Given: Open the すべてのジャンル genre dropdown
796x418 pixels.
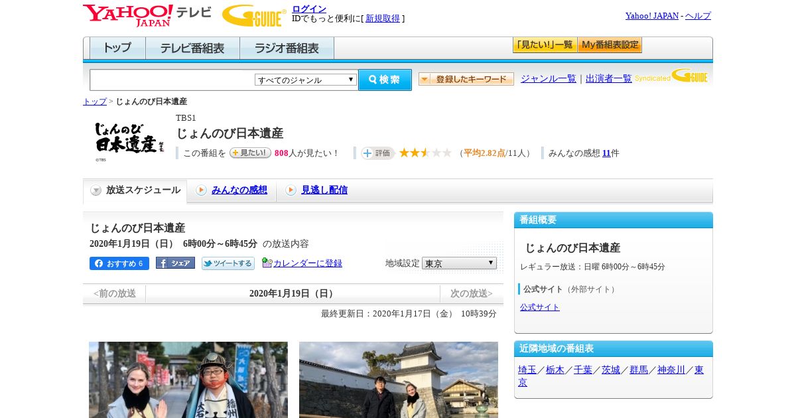Looking at the screenshot, I should pyautogui.click(x=306, y=80).
